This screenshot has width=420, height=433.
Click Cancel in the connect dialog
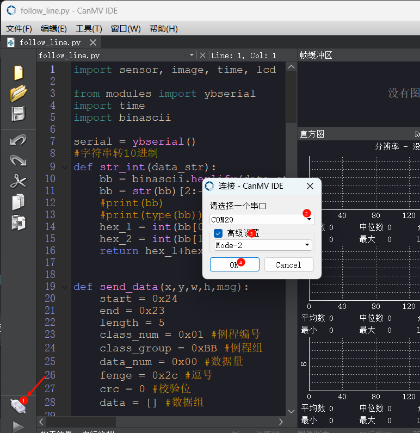288,265
